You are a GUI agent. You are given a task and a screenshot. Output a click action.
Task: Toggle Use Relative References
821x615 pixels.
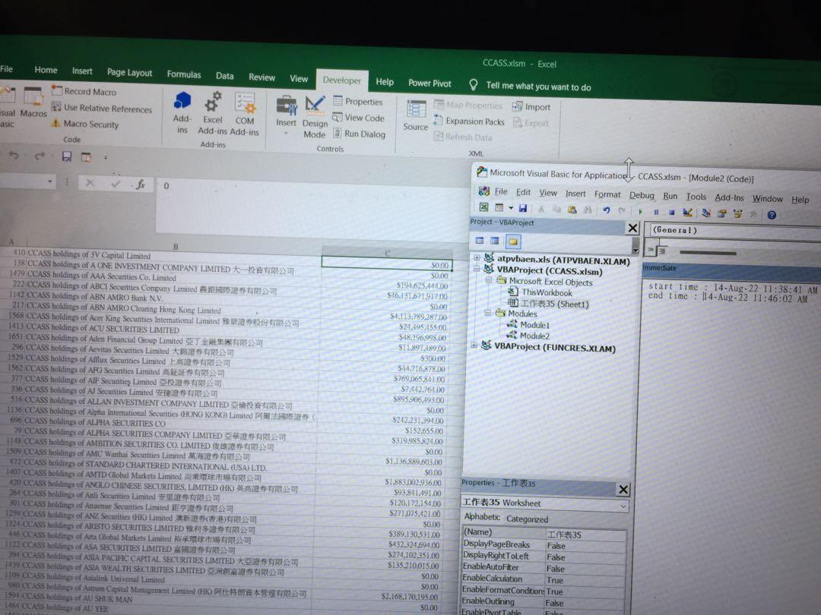point(102,109)
